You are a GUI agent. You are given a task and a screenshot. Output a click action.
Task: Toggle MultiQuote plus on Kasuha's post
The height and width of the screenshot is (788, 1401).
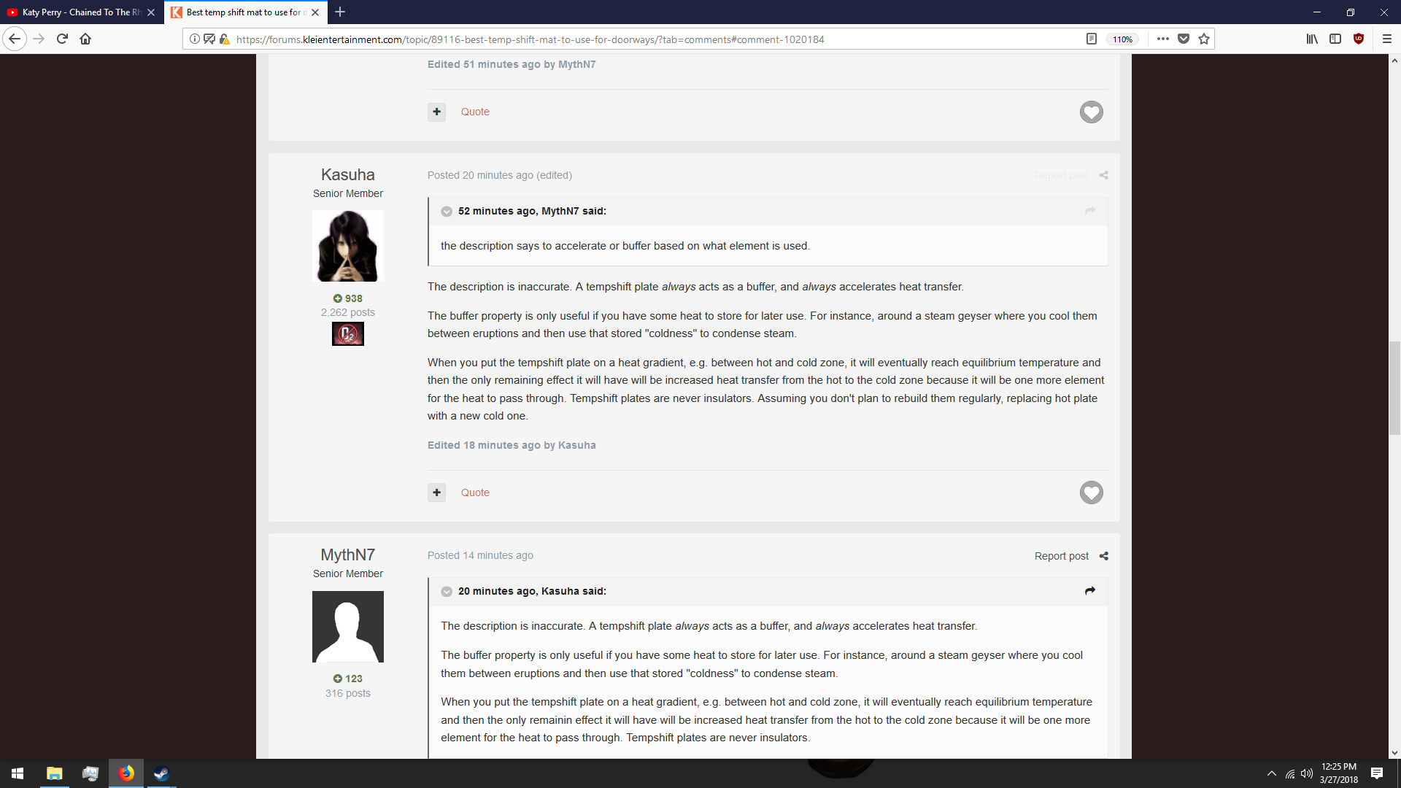(x=436, y=493)
